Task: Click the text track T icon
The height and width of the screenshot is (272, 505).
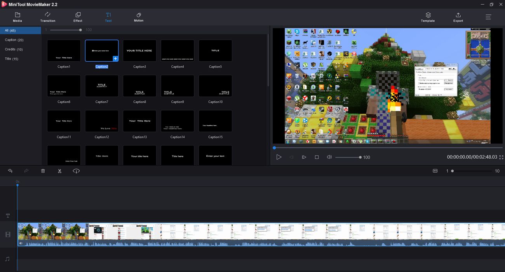Action: 7,216
